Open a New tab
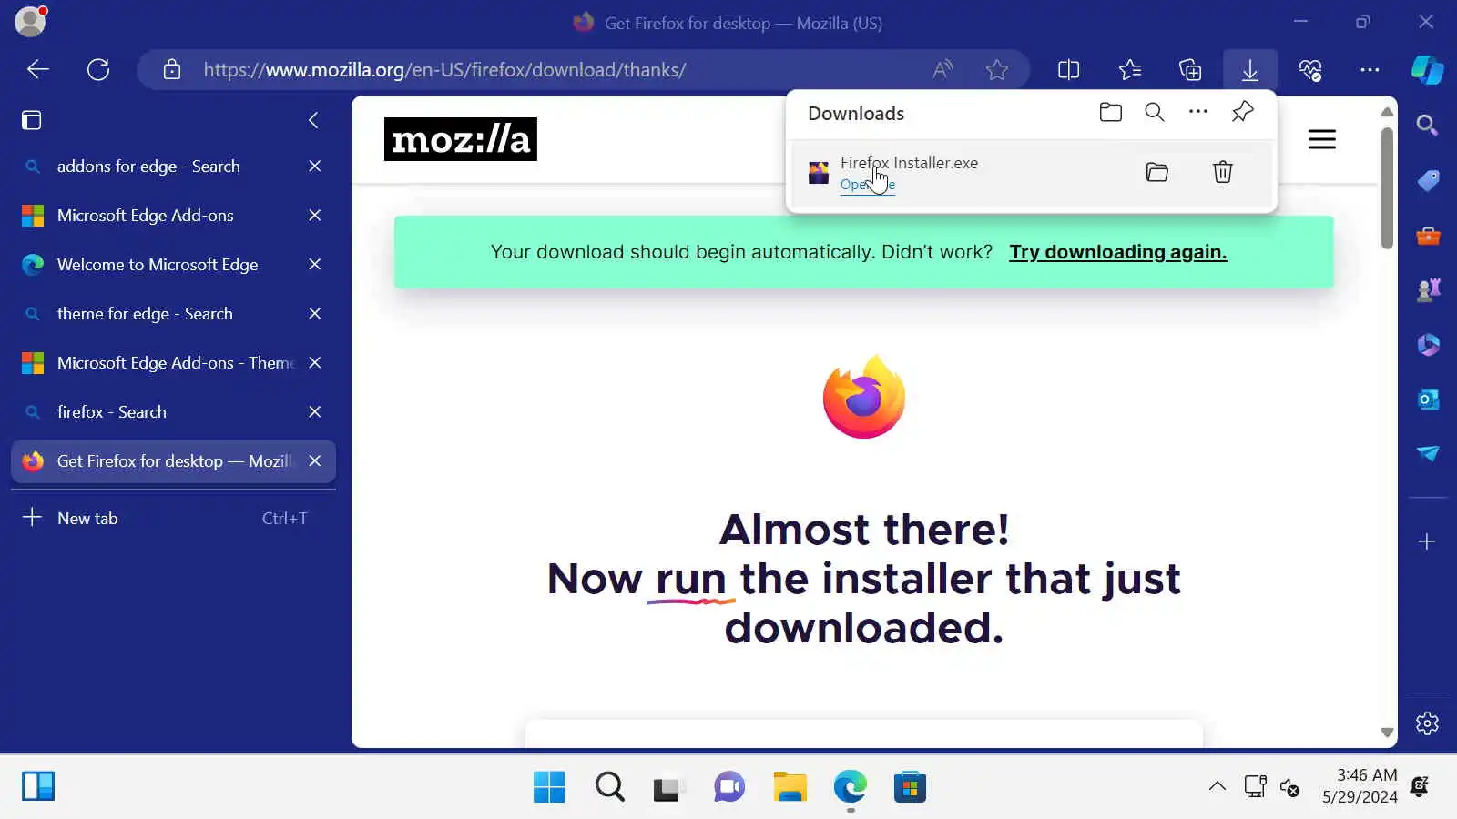The image size is (1457, 819). pos(173,518)
